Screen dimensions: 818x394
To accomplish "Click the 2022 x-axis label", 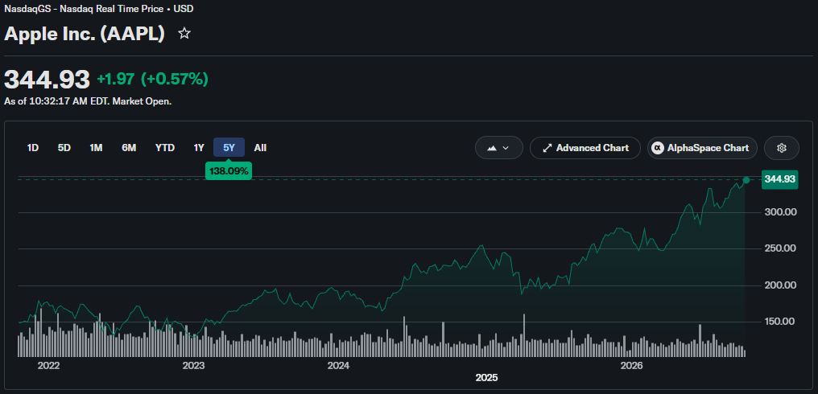I will click(48, 366).
